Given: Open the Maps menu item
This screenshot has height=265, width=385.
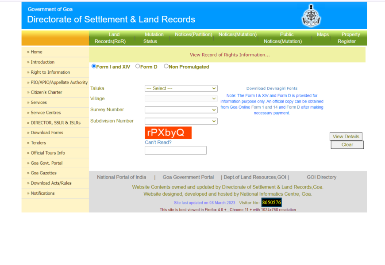Looking at the screenshot, I should click(x=323, y=34).
